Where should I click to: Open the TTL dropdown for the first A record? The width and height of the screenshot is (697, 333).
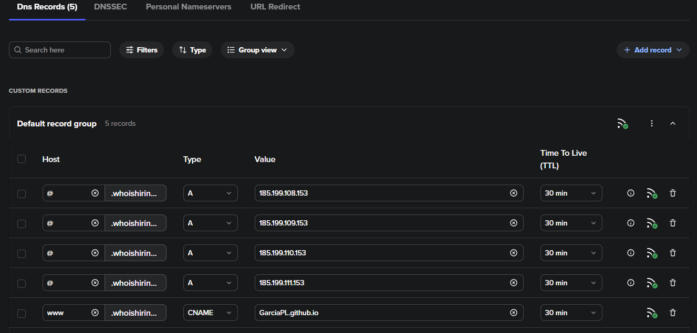pyautogui.click(x=571, y=193)
